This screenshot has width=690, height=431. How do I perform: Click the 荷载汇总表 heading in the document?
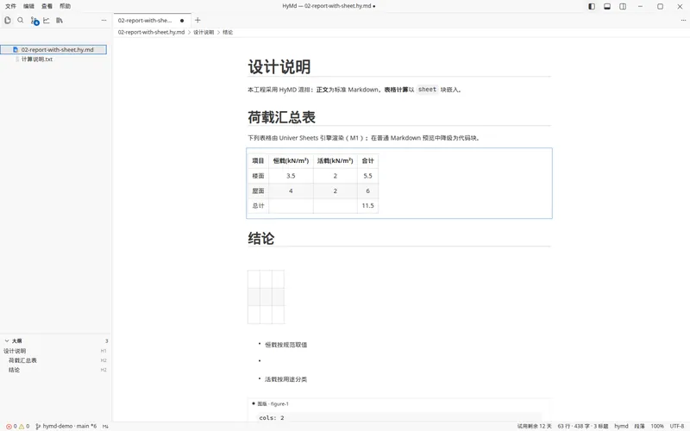tap(282, 117)
